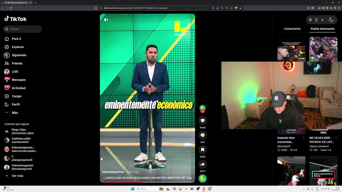Open the browser zoom magnifier icon
This screenshot has height=192, width=342.
[x=227, y=8]
